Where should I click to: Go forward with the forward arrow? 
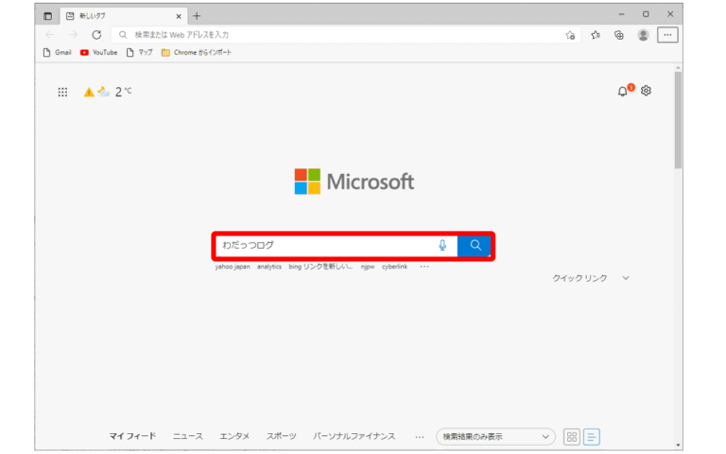point(73,35)
